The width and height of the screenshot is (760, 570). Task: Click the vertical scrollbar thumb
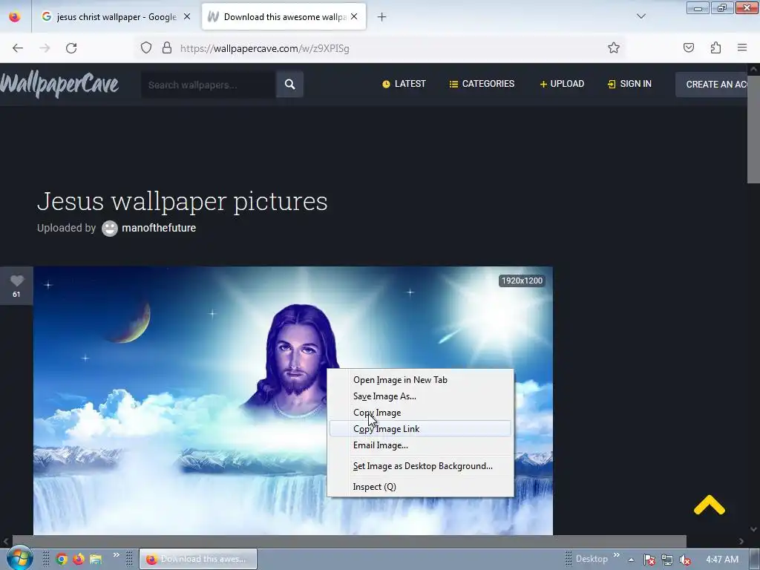tap(753, 129)
